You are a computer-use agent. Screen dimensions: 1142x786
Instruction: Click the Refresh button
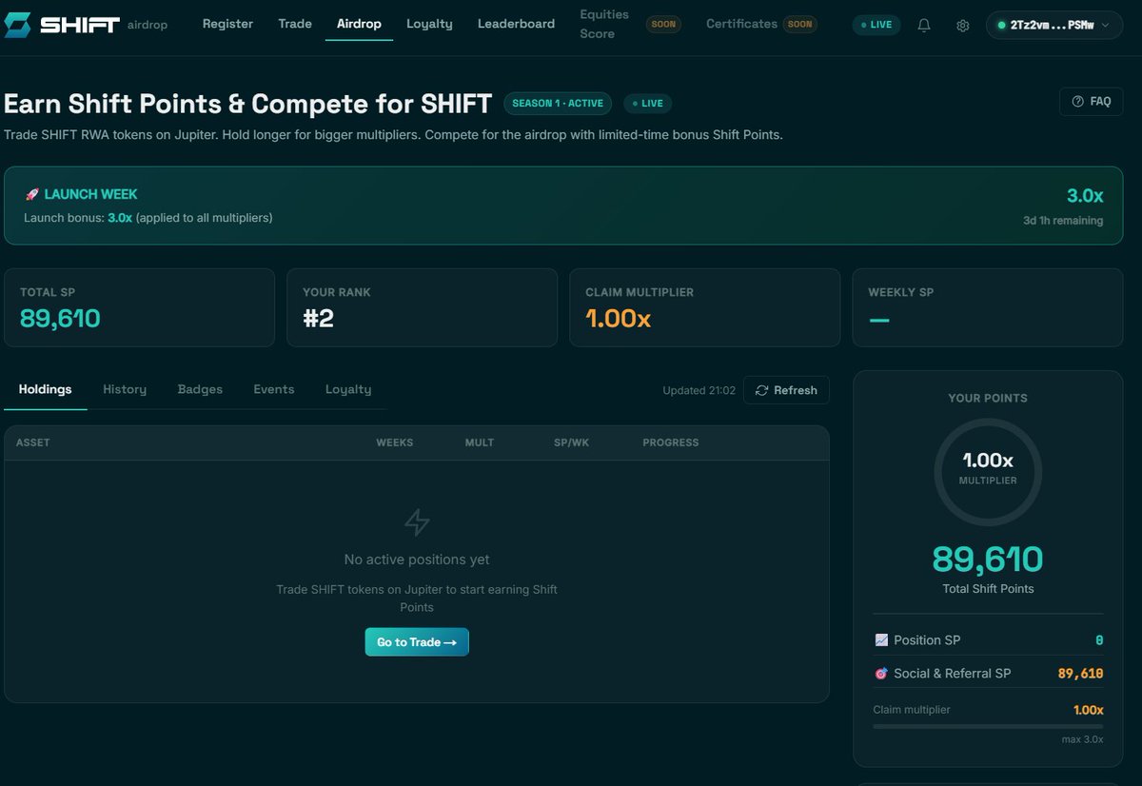coord(786,390)
